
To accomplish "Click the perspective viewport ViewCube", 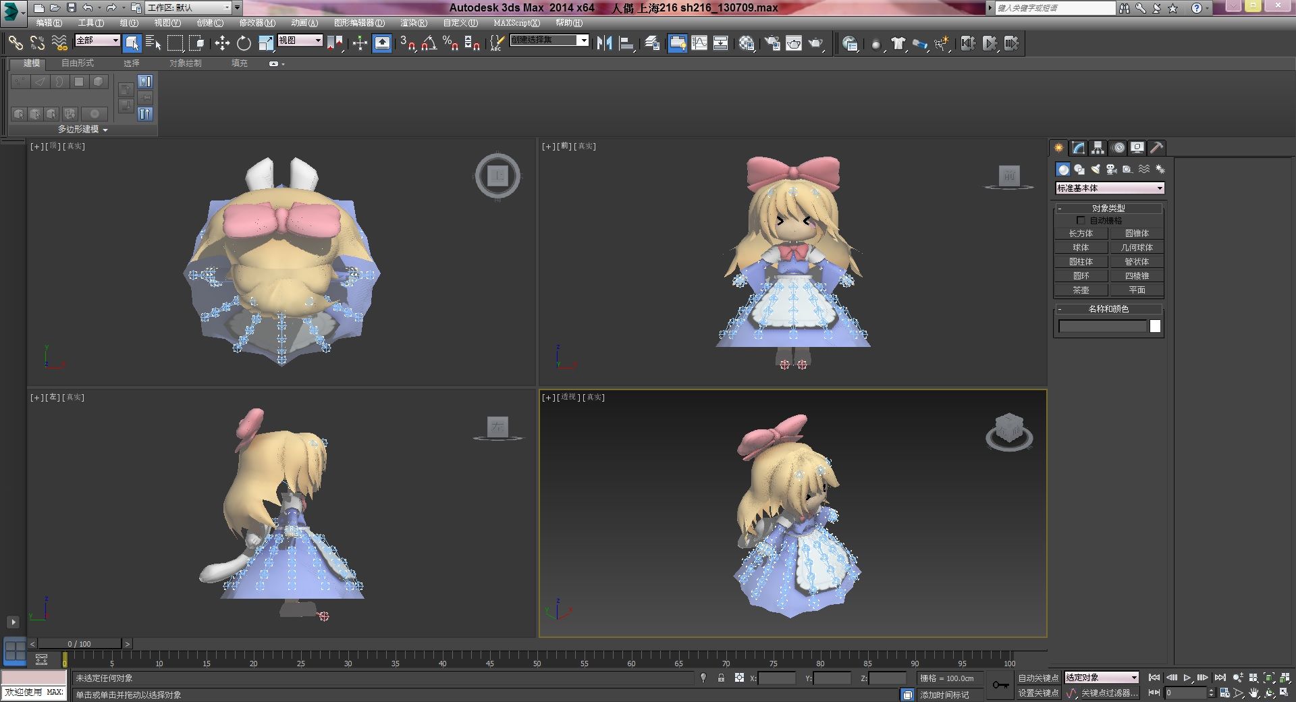I will point(1009,431).
